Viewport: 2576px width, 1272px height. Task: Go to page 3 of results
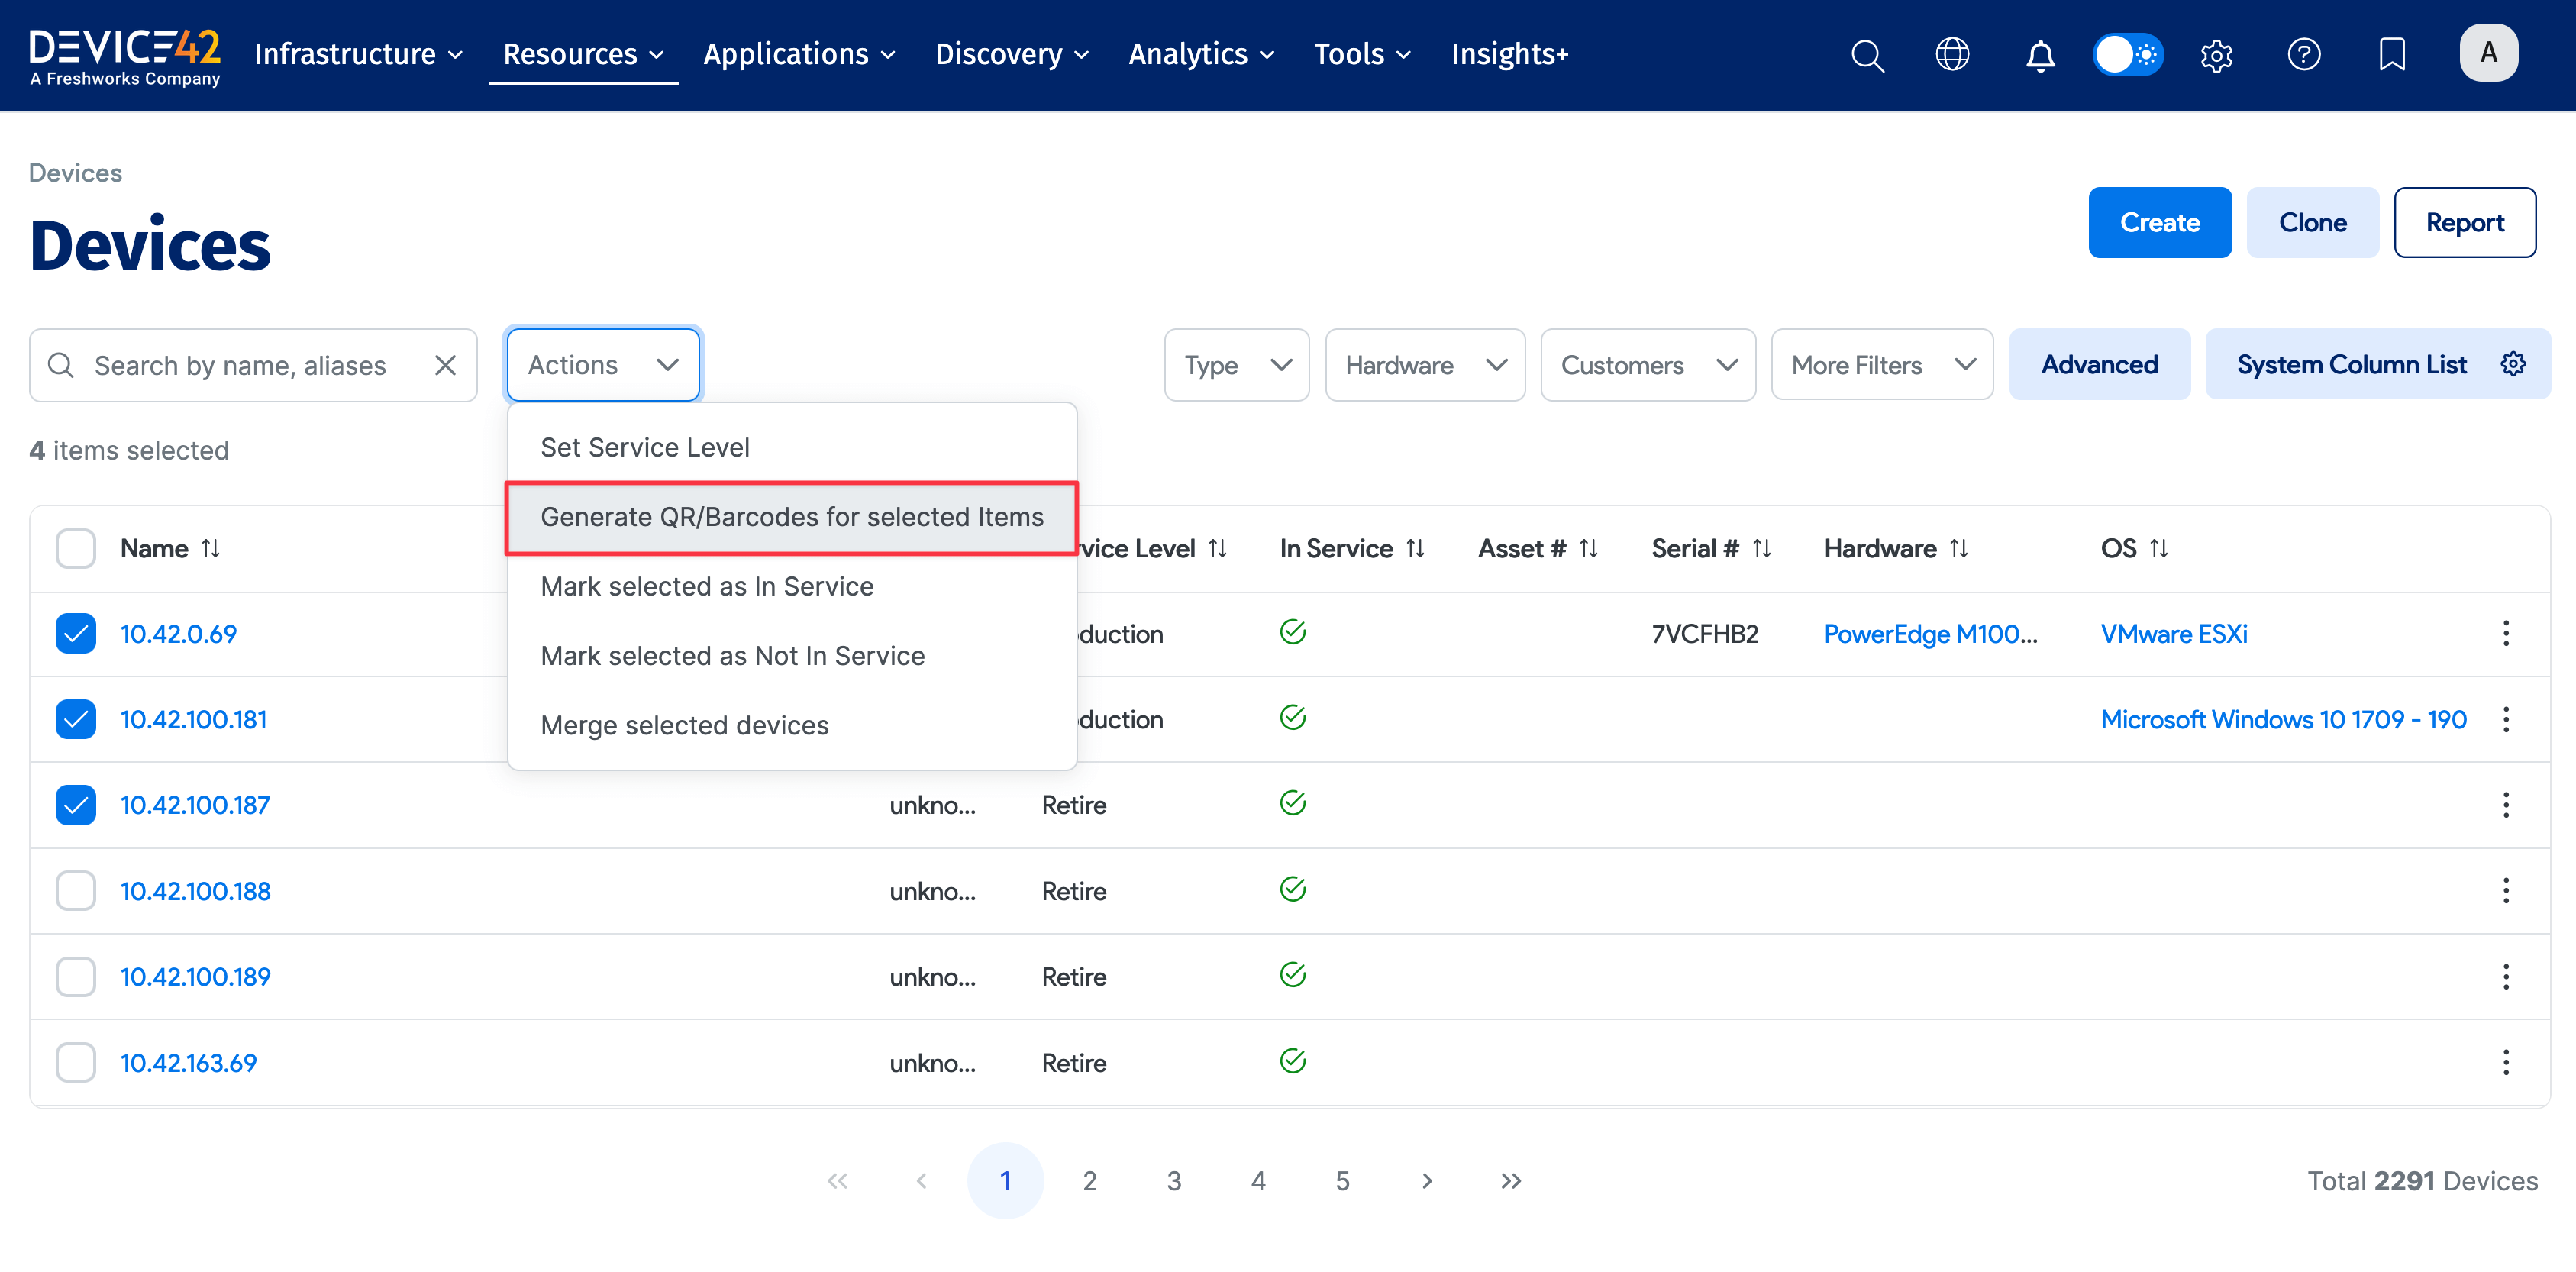click(x=1174, y=1181)
